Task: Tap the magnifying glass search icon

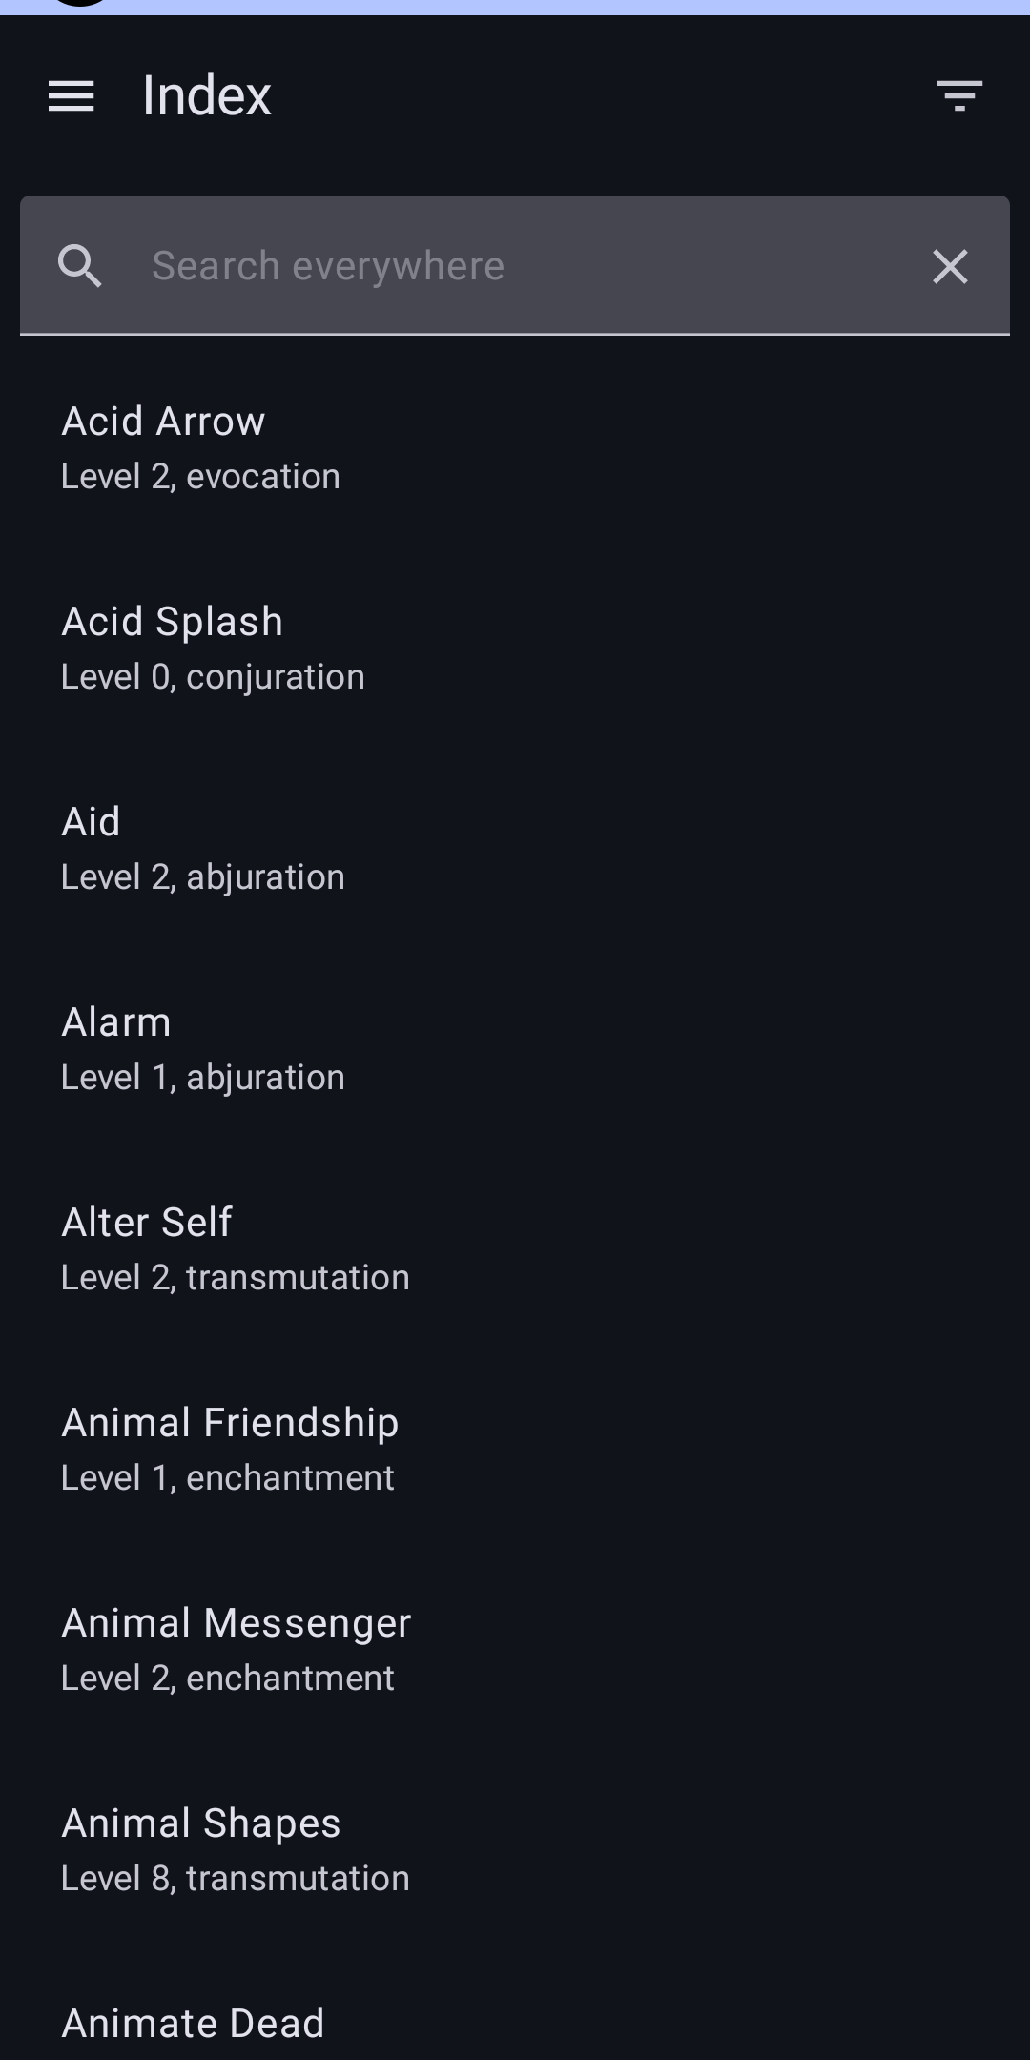Action: [x=80, y=266]
